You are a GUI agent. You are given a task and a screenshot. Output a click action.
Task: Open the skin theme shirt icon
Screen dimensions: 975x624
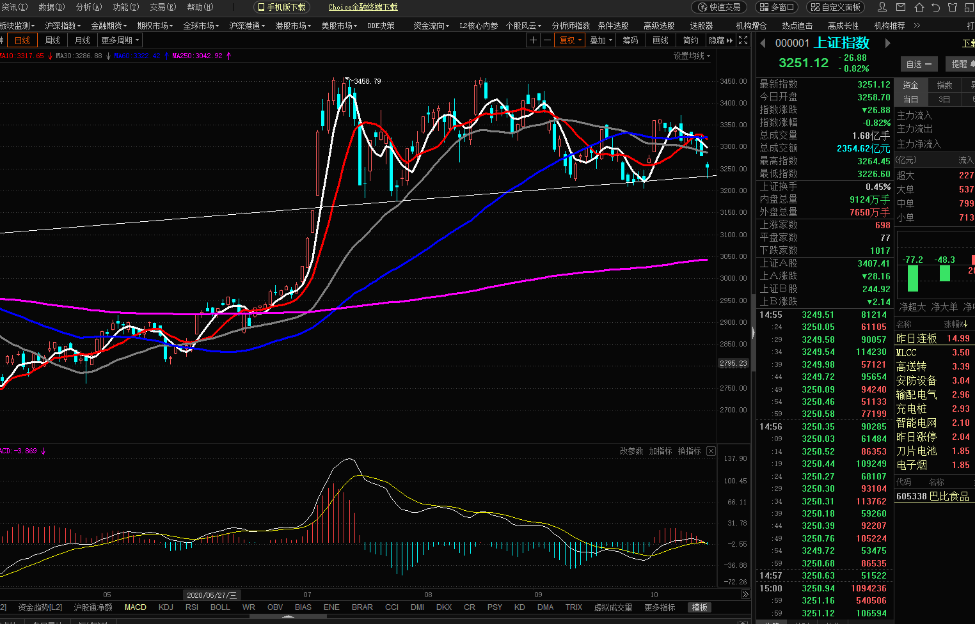point(953,8)
